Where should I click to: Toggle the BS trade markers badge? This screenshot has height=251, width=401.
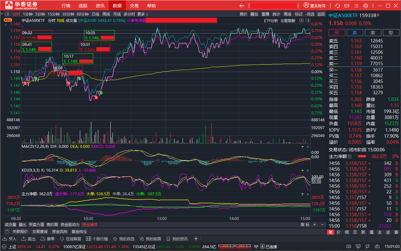(8, 20)
